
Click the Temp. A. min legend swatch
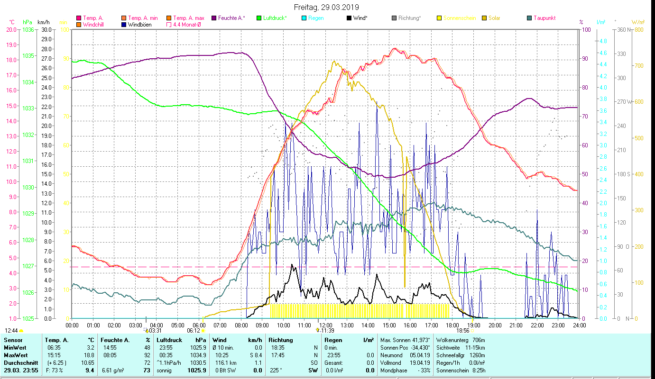click(x=123, y=18)
